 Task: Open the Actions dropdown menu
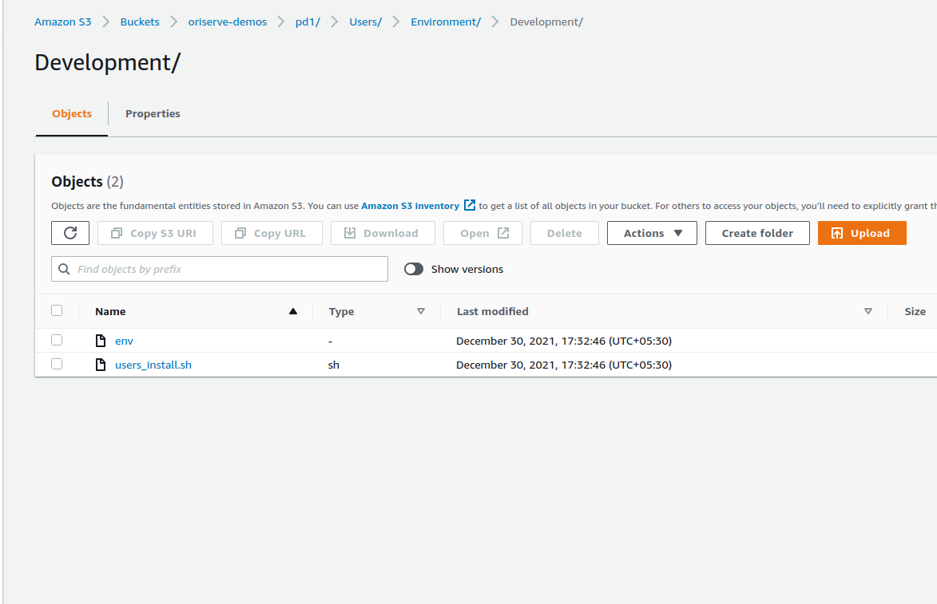click(x=652, y=233)
